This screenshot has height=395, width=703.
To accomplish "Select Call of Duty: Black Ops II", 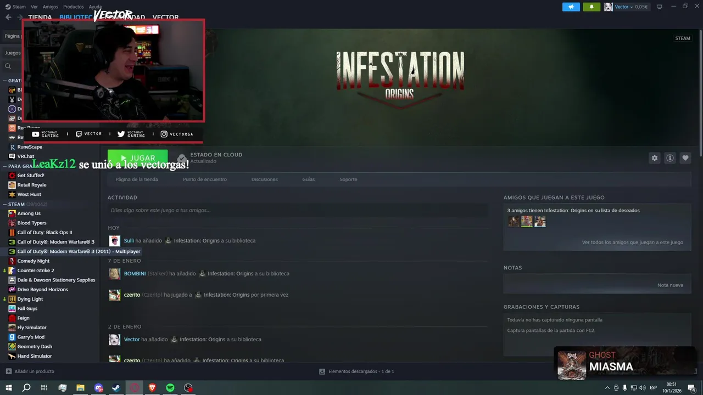I will tap(44, 233).
